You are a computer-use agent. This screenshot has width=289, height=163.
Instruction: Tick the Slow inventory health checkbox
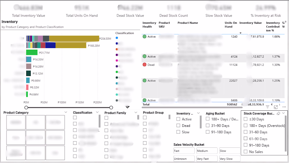(178, 132)
